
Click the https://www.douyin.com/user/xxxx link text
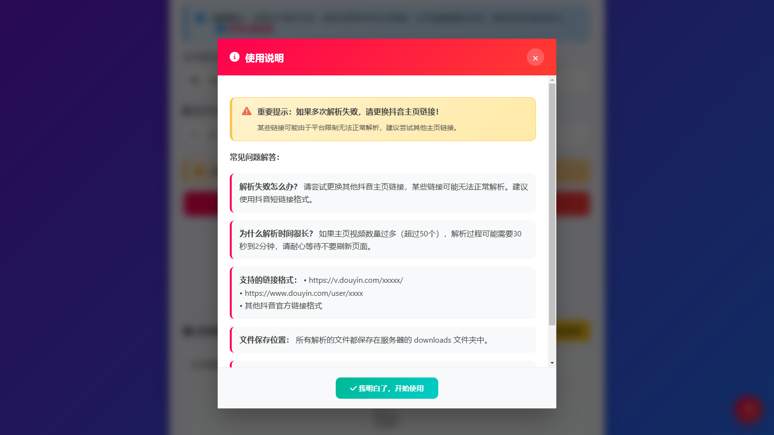304,293
